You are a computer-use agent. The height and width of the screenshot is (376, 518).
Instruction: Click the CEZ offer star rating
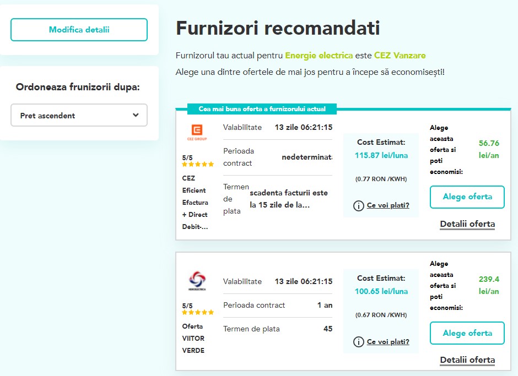point(198,164)
